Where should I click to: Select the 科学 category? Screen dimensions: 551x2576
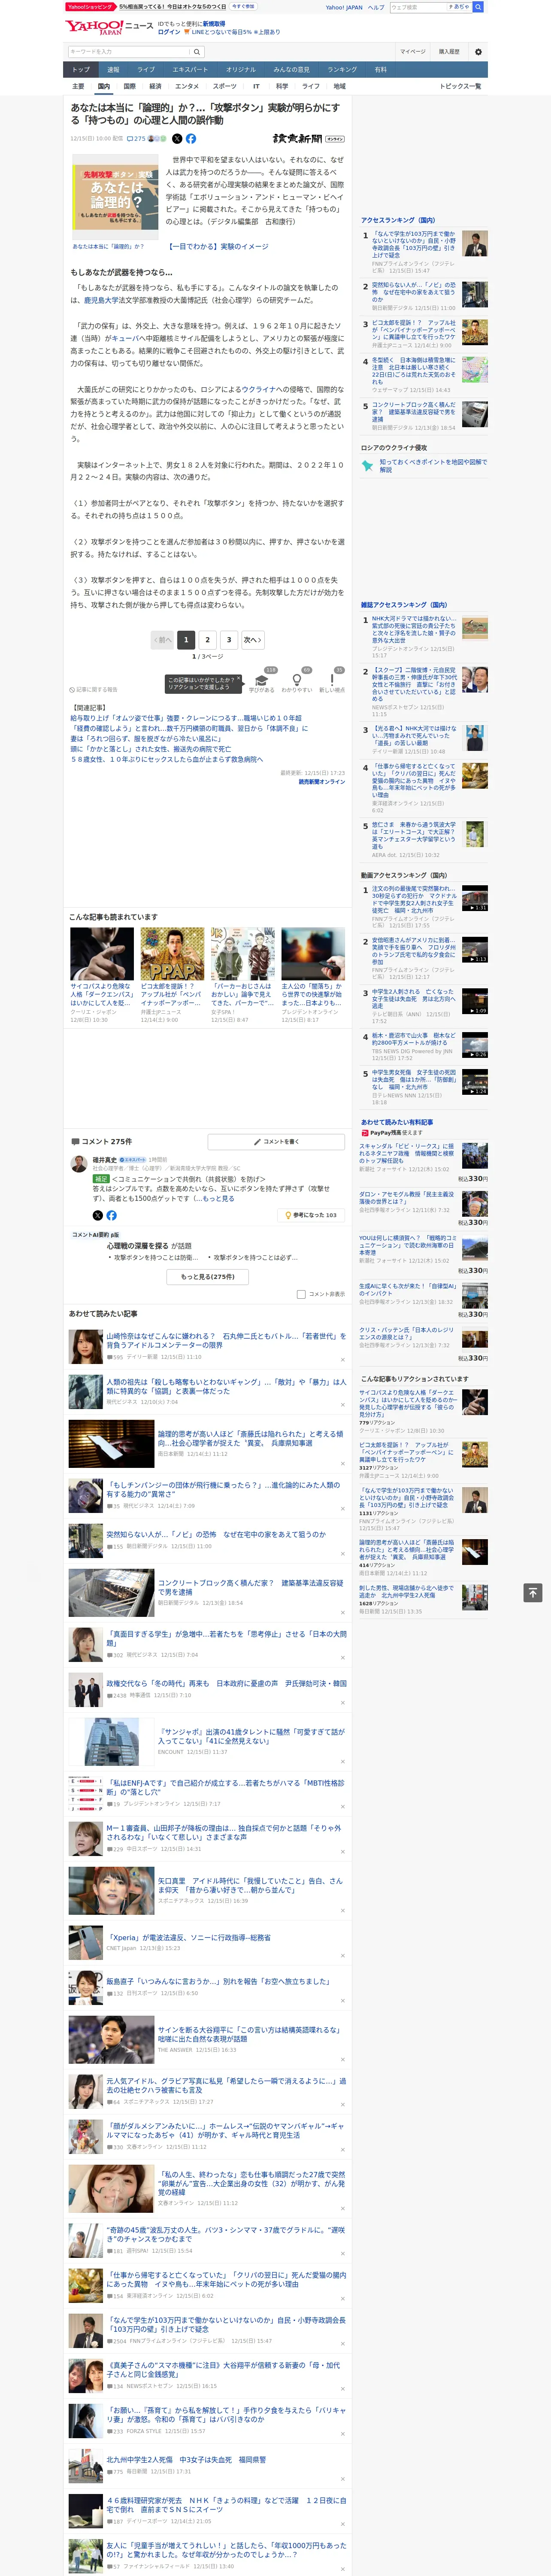282,86
